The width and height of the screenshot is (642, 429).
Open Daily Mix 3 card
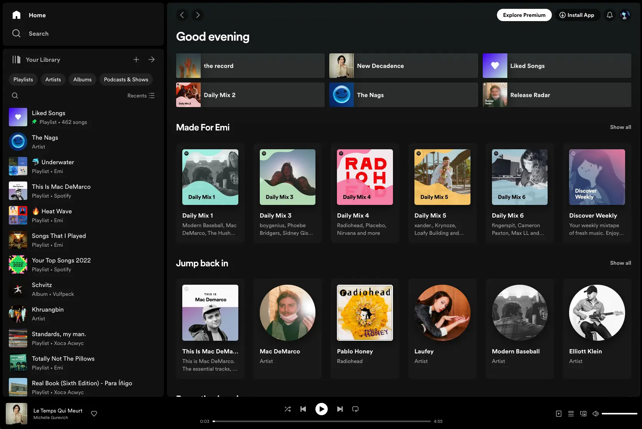click(287, 193)
